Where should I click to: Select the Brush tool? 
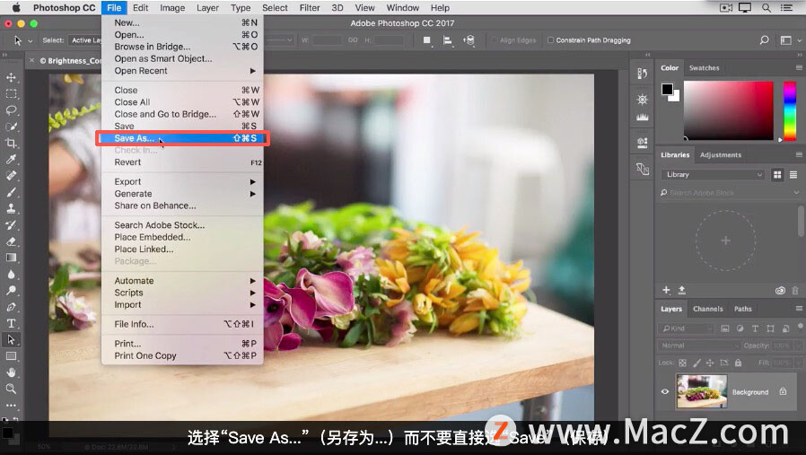point(11,192)
